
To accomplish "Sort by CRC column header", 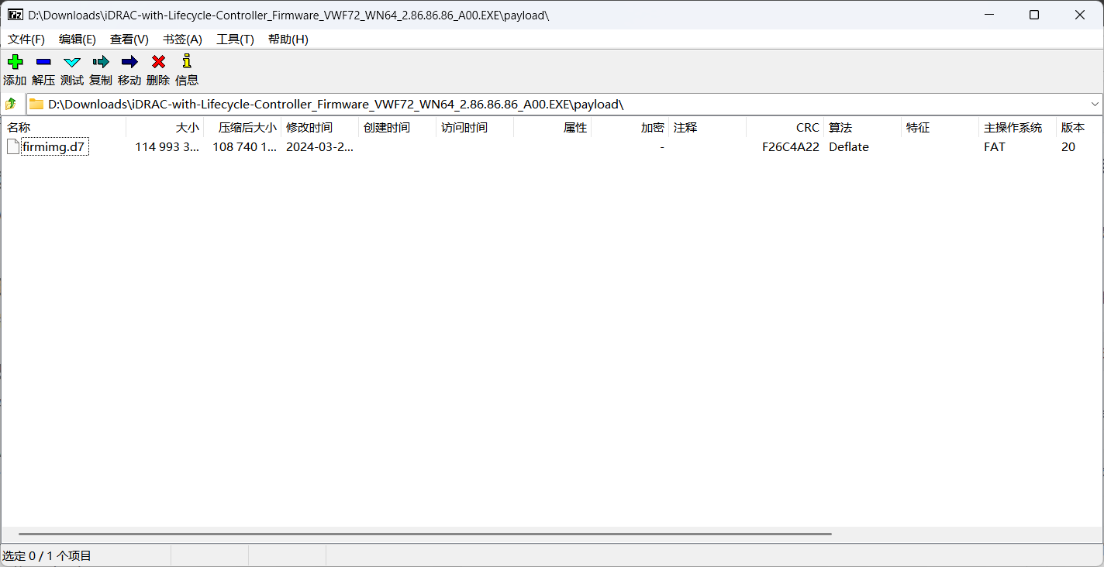I will pos(785,128).
